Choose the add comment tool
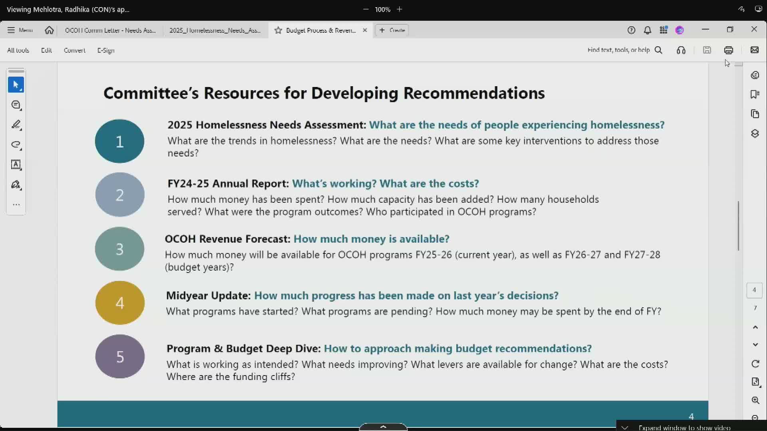767x431 pixels. pos(16,105)
